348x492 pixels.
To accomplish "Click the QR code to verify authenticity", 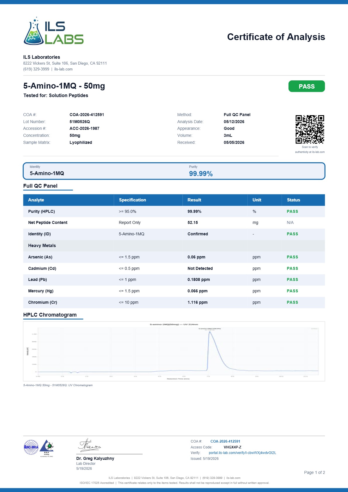I will pyautogui.click(x=310, y=130).
